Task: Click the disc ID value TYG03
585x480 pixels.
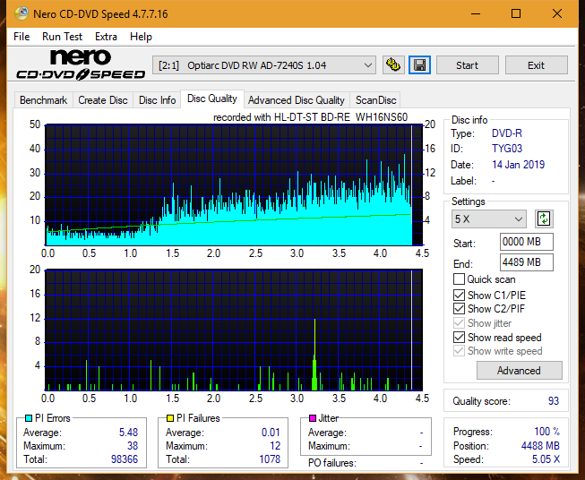Action: [x=507, y=149]
